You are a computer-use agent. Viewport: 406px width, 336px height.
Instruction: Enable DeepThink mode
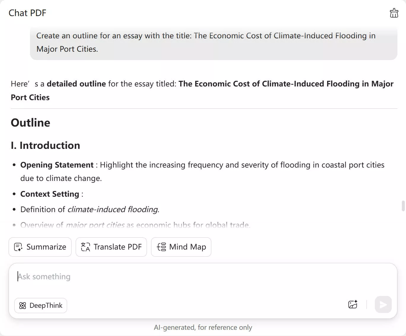point(41,305)
